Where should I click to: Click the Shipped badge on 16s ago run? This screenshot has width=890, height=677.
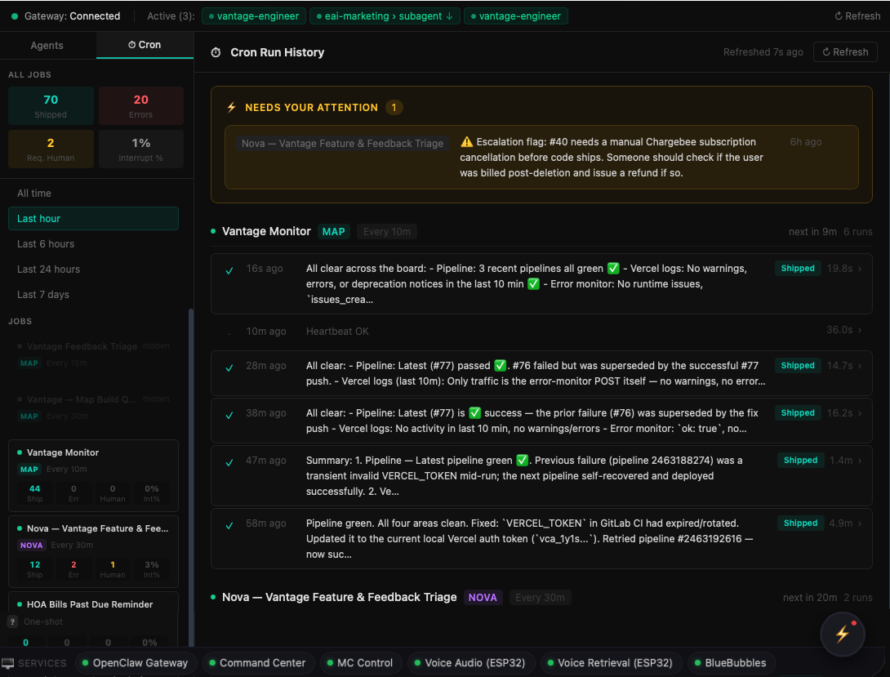click(x=798, y=269)
